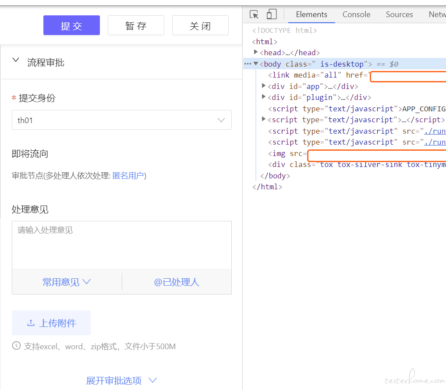Click the info icon beside 支持excel
This screenshot has height=390, width=446.
point(16,346)
